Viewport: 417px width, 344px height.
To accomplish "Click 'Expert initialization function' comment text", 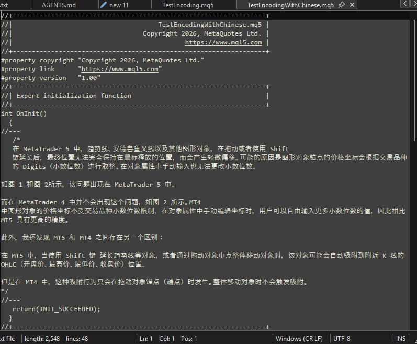I will click(x=74, y=96).
